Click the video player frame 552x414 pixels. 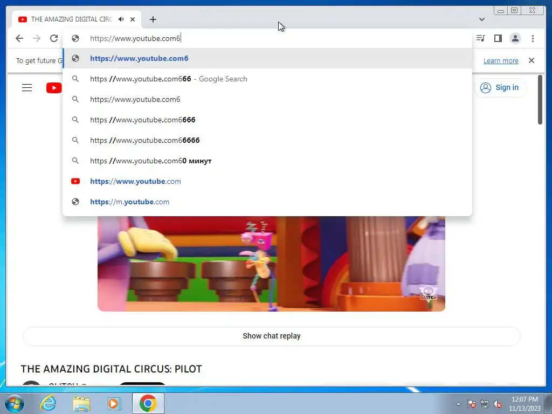point(272,264)
